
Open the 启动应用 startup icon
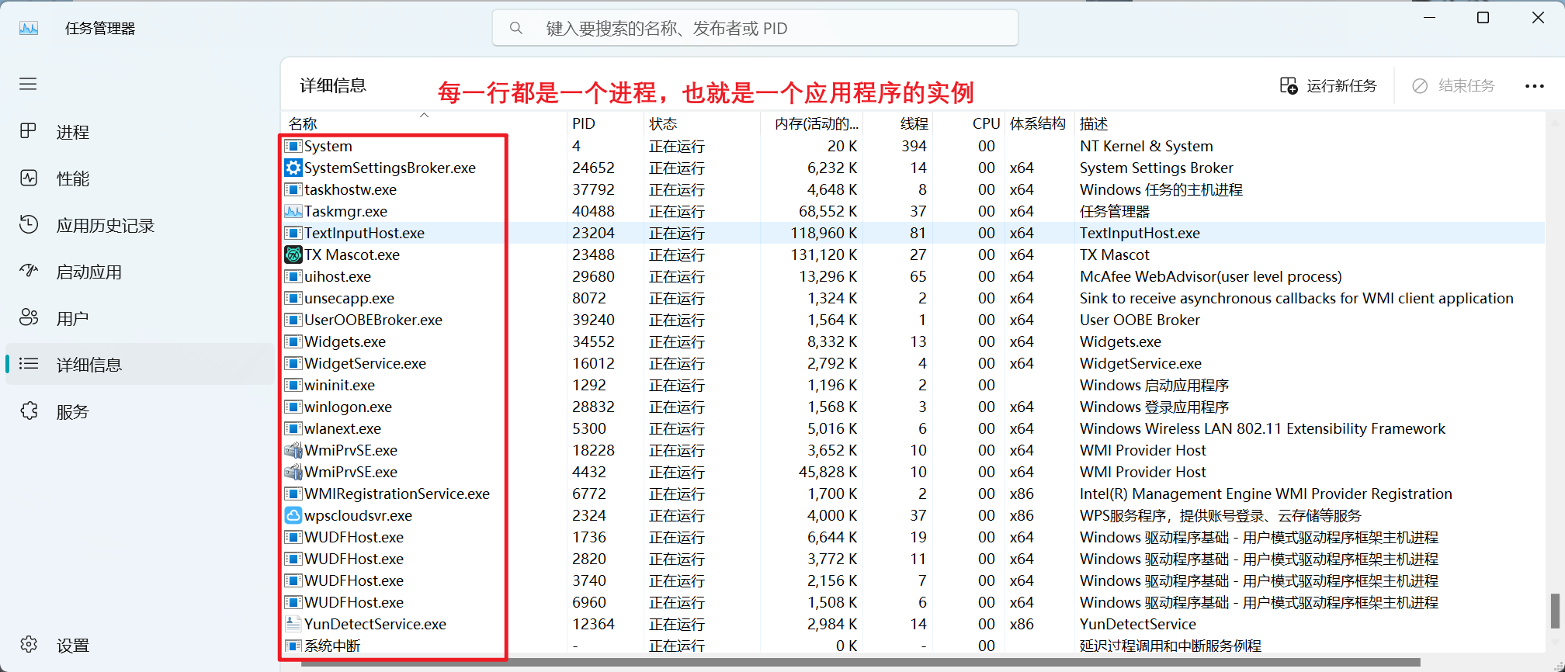pyautogui.click(x=29, y=271)
